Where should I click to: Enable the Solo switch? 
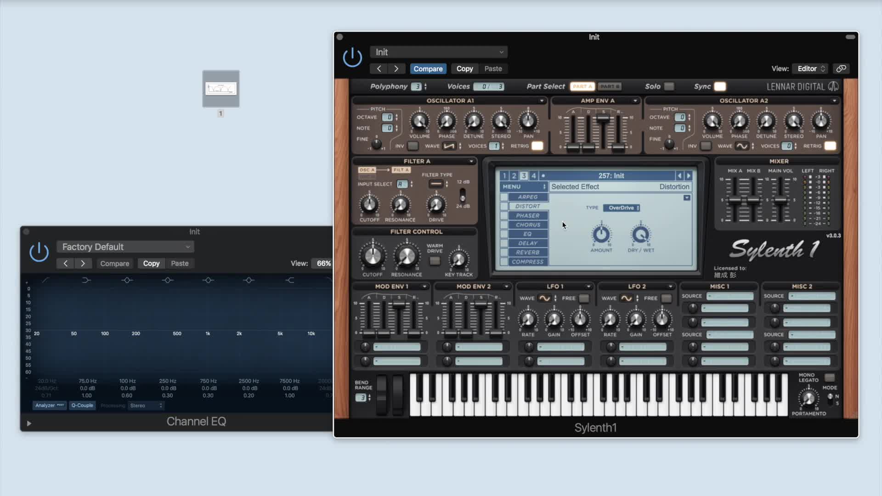tap(669, 86)
